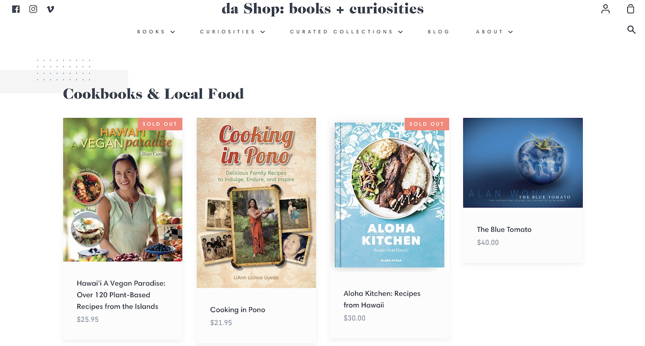This screenshot has height=346, width=645.
Task: Open Hawai'i A Vegan Paradise title link
Action: (x=121, y=294)
